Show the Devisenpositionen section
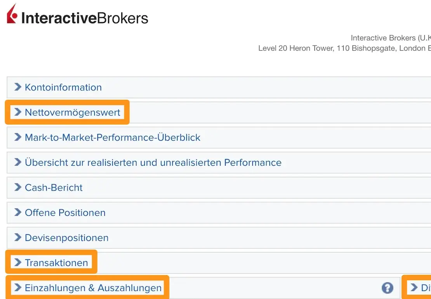 click(x=67, y=238)
